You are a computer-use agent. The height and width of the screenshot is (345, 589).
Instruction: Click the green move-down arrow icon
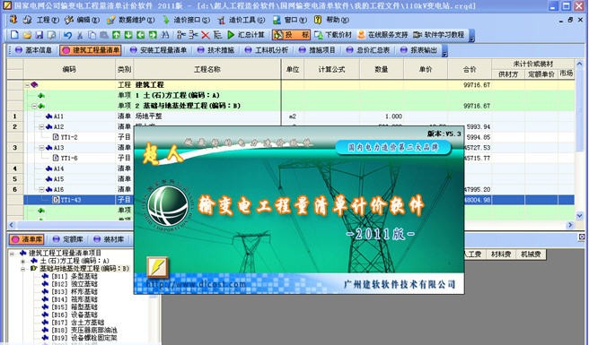128,35
